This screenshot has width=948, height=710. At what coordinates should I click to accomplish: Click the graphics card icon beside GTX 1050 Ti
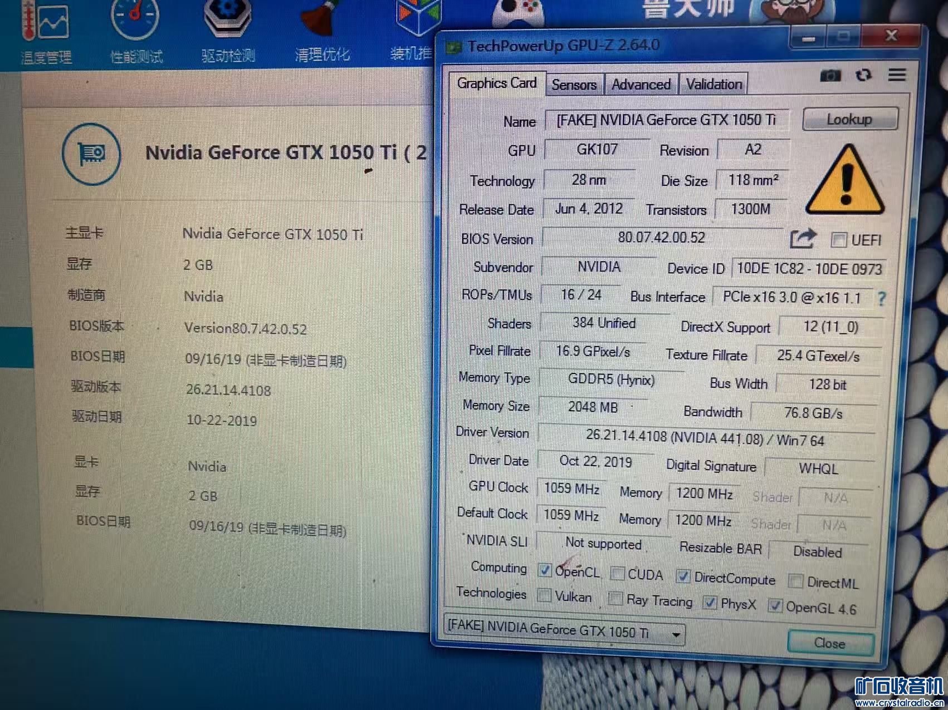[x=91, y=154]
